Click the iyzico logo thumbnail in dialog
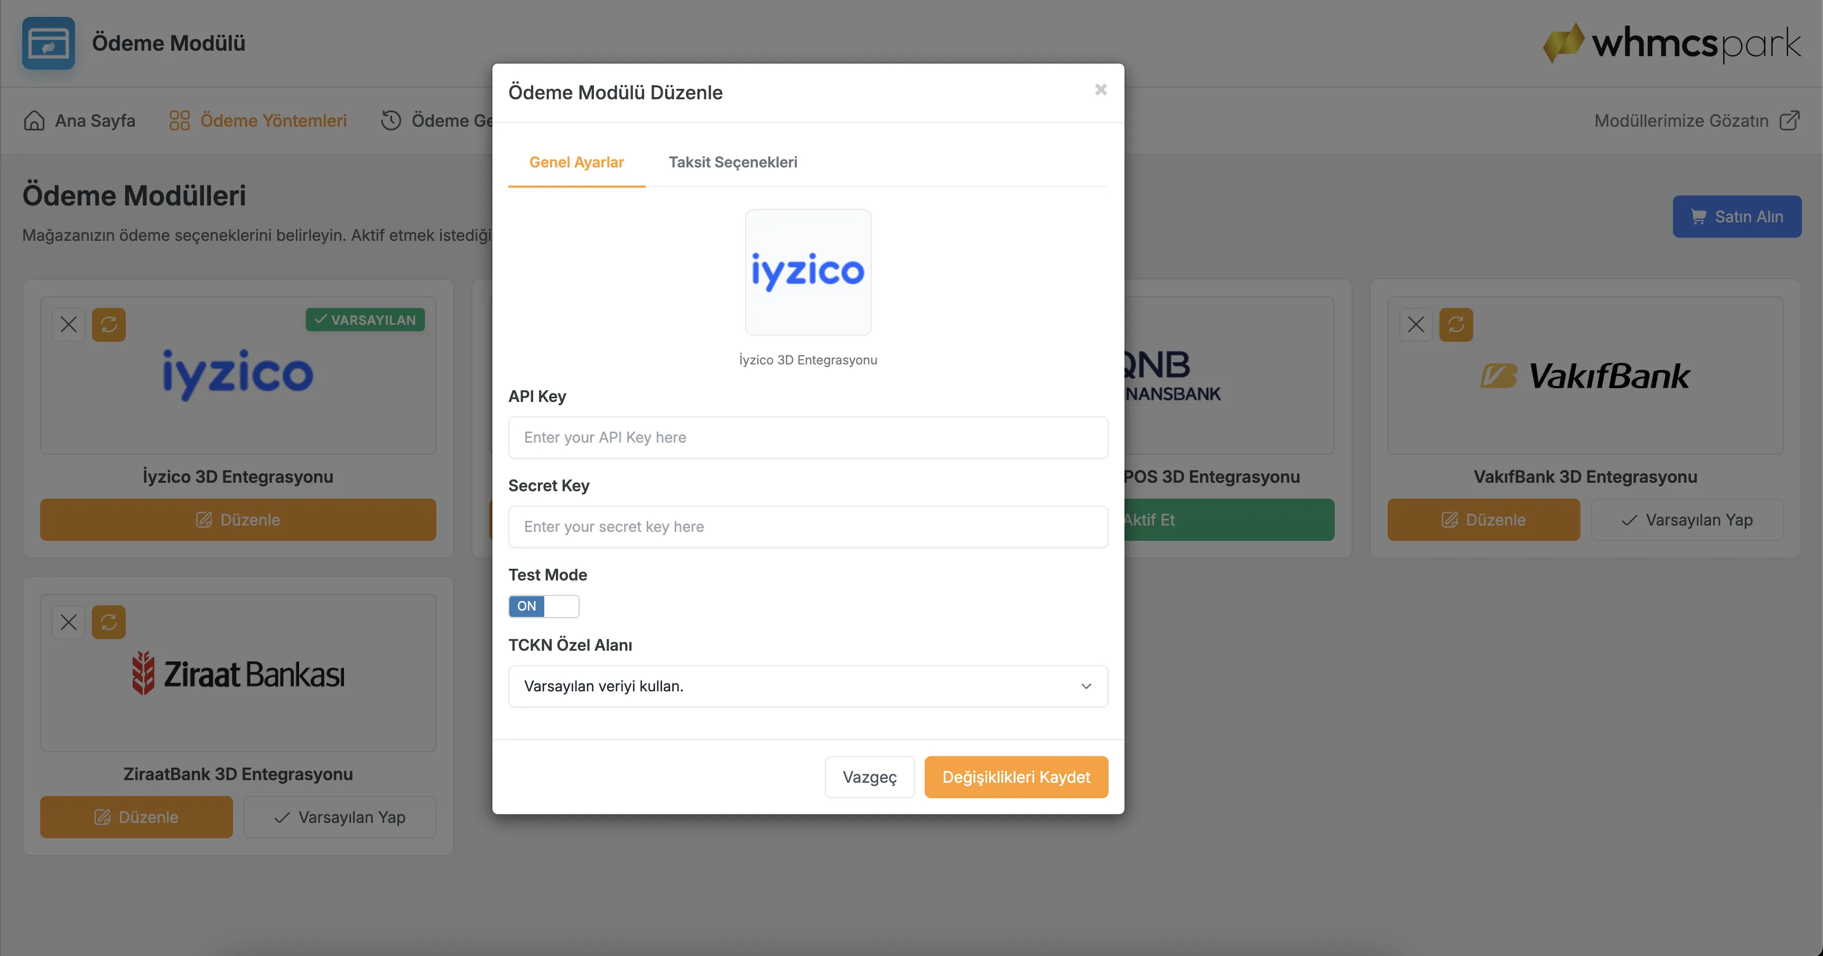Screen dimensions: 1823x956 807,271
